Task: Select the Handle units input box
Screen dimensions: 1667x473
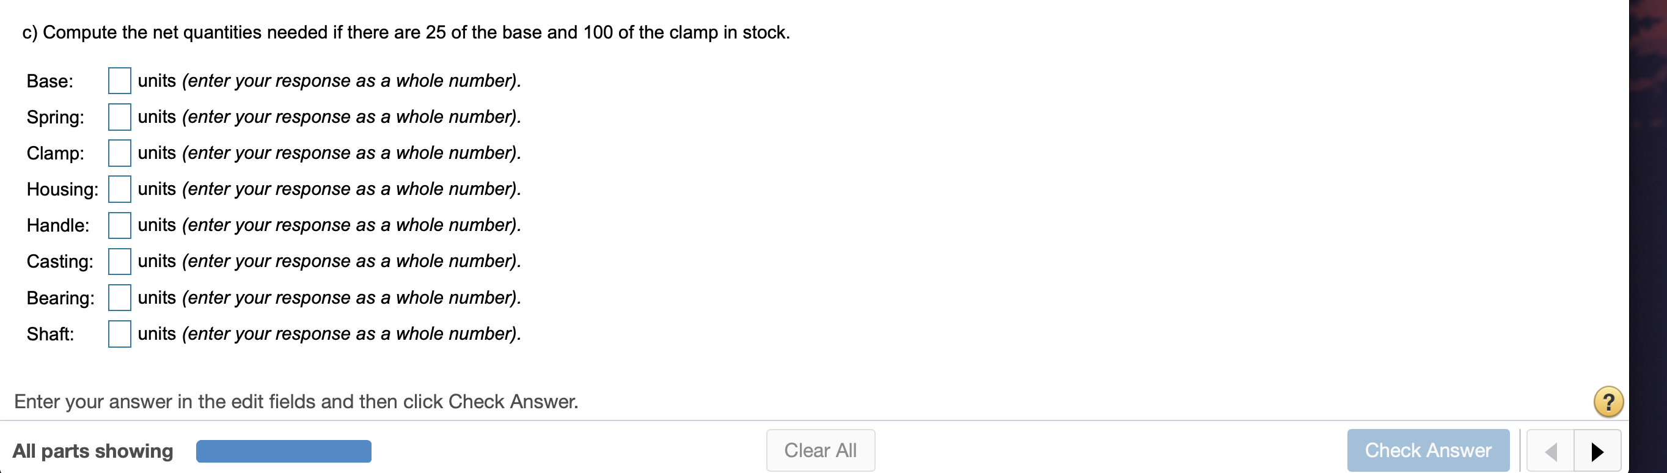Action: pos(119,225)
